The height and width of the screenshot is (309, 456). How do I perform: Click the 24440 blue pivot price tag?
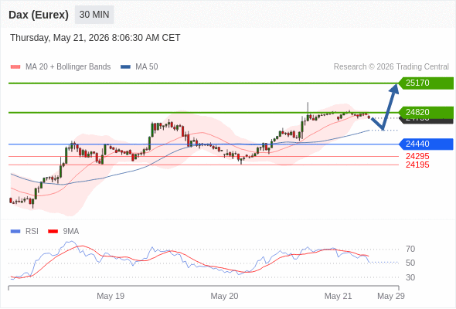tap(426, 144)
